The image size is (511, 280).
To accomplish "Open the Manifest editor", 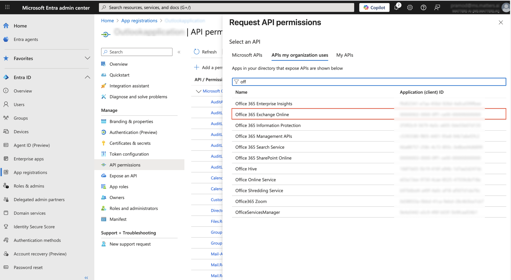I will click(x=118, y=219).
